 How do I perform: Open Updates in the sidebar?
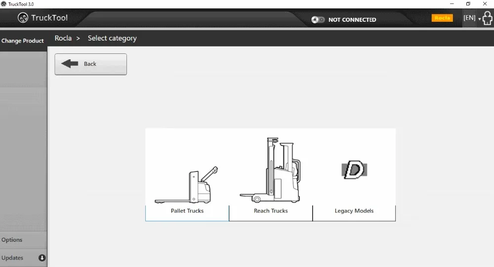(23, 258)
